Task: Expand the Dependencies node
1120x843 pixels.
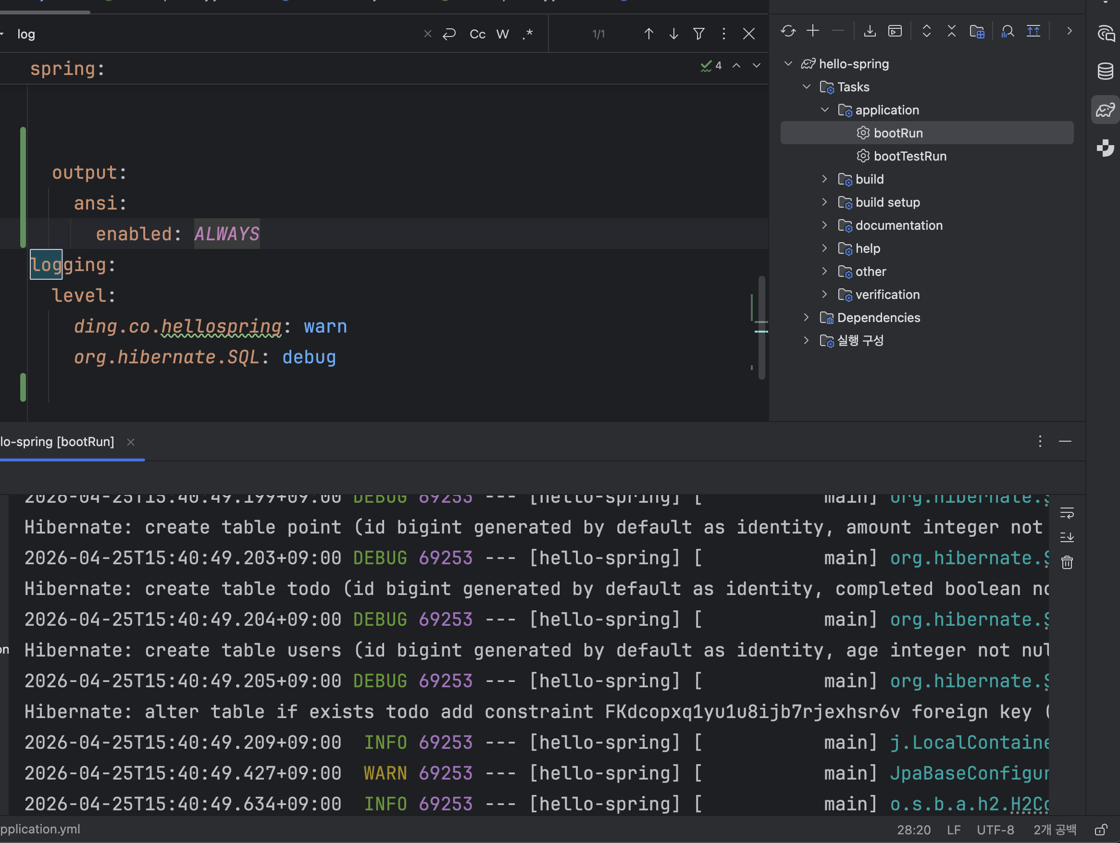Action: [x=806, y=318]
